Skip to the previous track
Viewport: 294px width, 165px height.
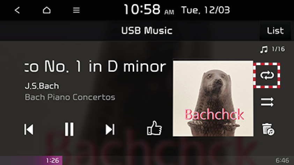[29, 129]
